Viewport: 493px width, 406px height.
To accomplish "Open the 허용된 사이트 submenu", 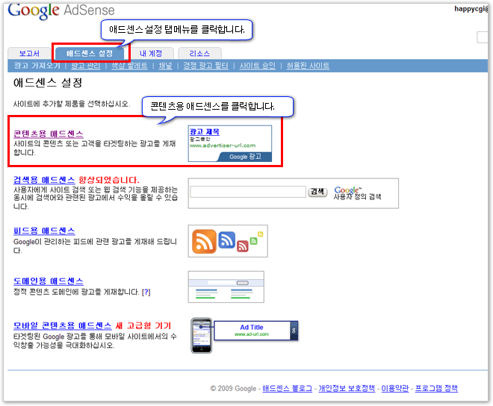I will coord(308,66).
